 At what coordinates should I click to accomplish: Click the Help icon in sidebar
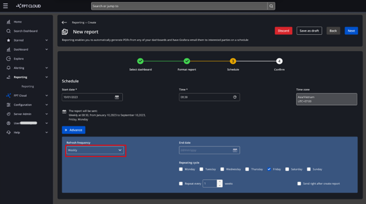8,133
